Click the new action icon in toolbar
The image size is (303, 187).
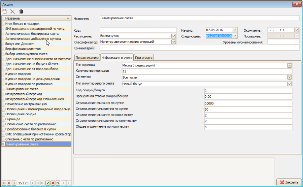[4, 11]
